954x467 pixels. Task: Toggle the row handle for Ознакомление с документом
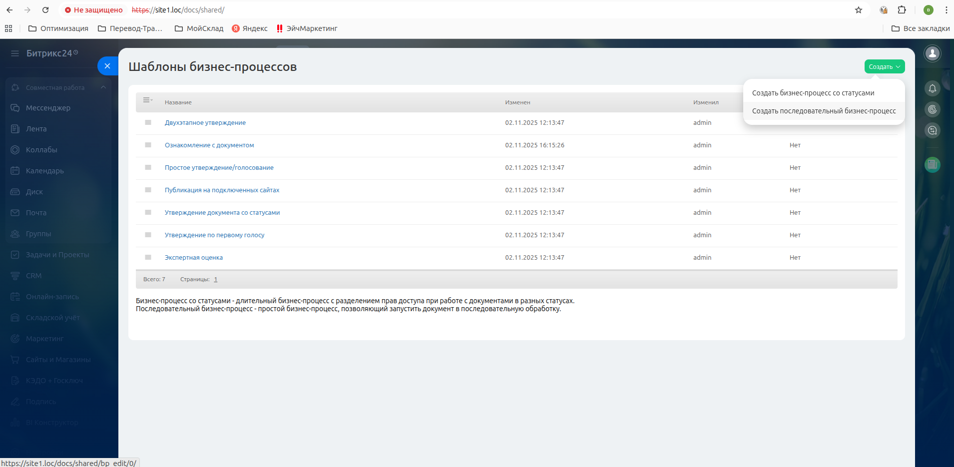[x=148, y=145]
